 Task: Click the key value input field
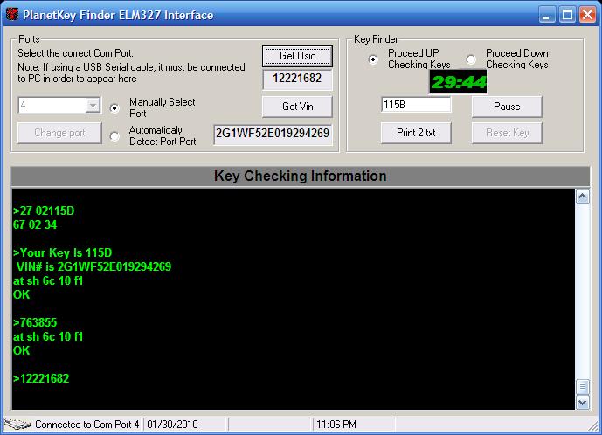pos(416,105)
